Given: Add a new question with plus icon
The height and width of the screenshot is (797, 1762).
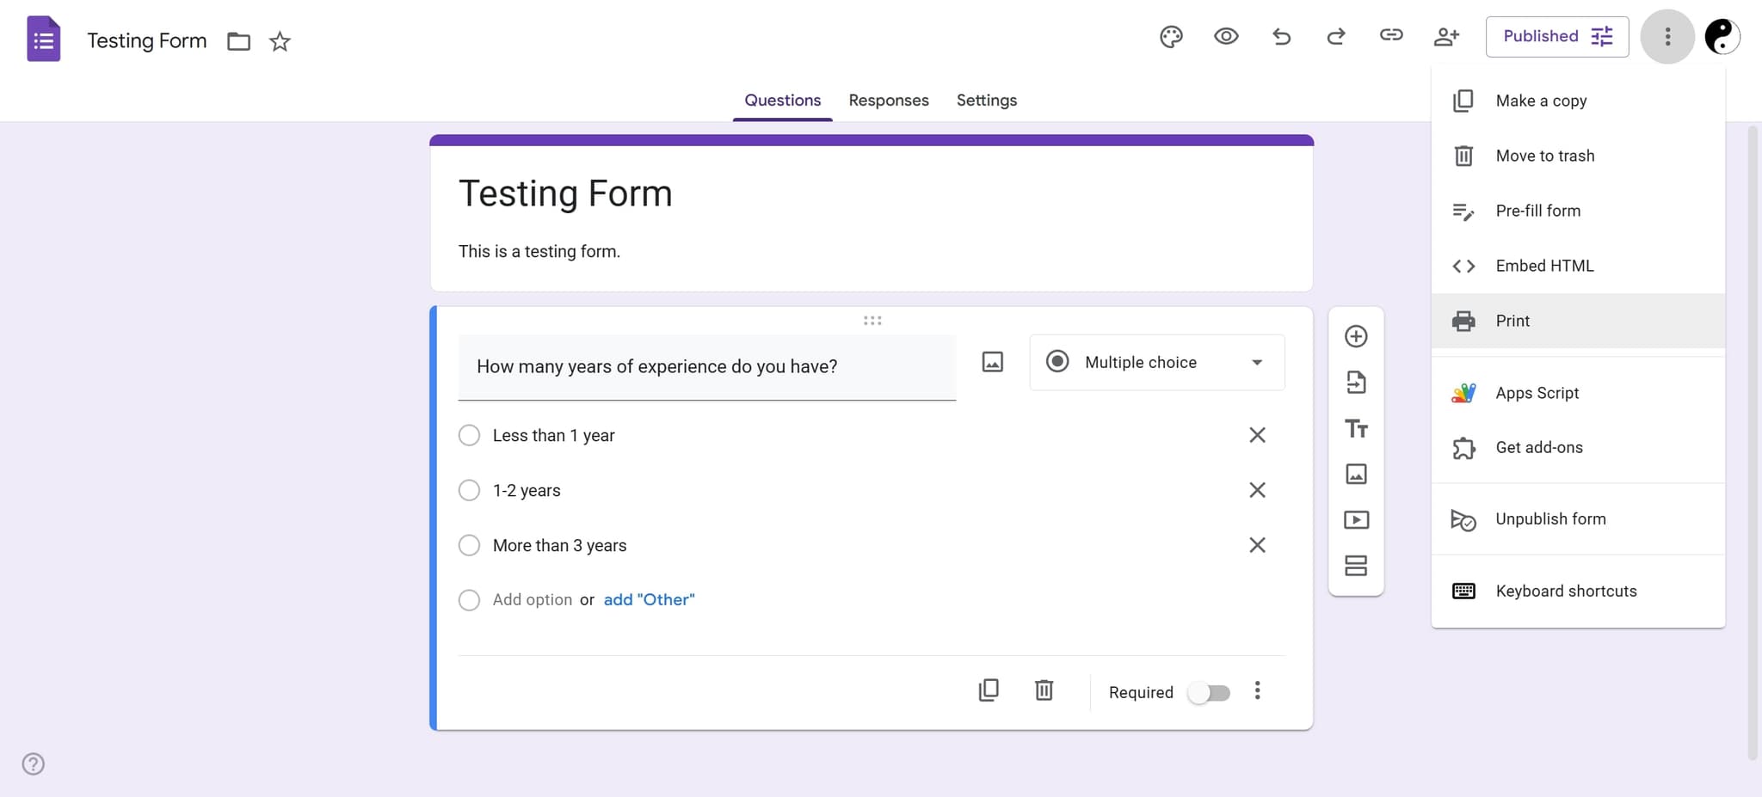Looking at the screenshot, I should tap(1356, 336).
